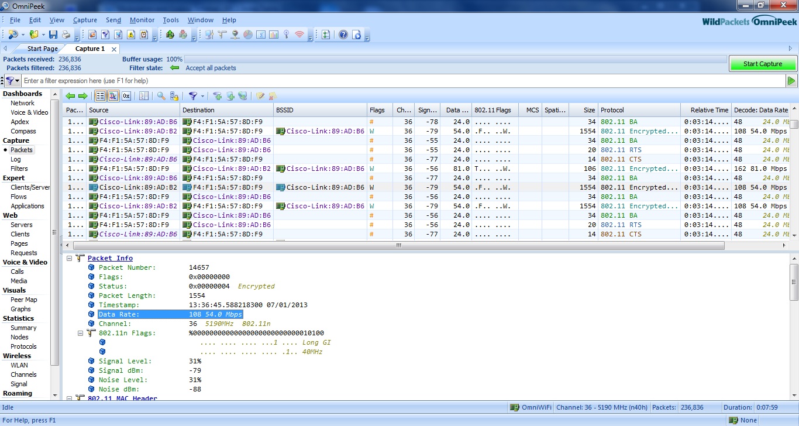The image size is (799, 426).
Task: Sort by Source column header
Action: [x=133, y=110]
